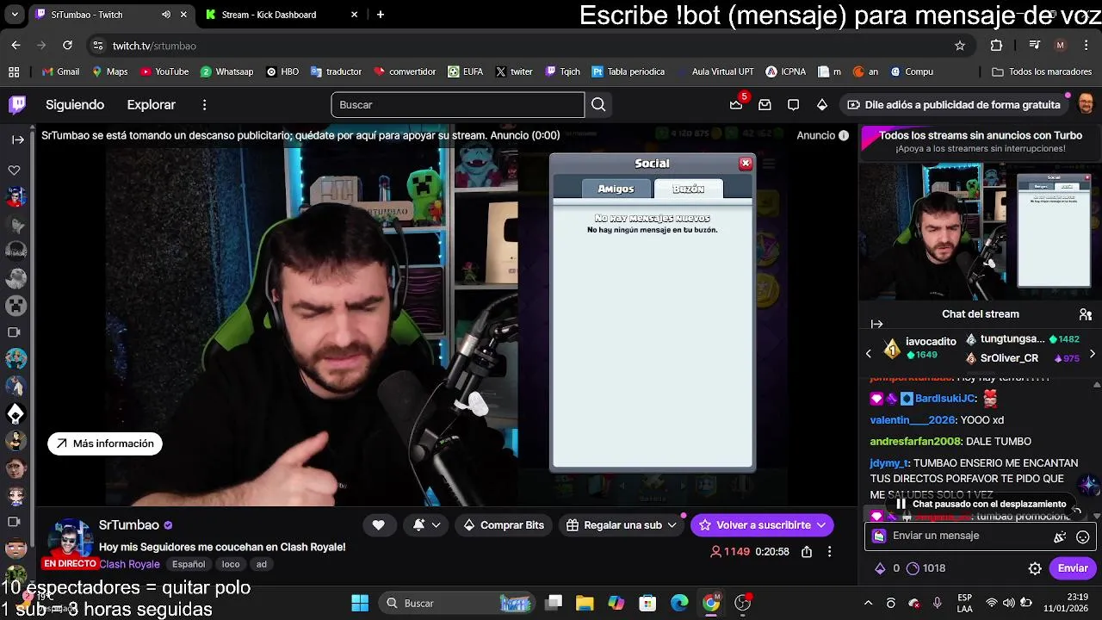Open the emote picker smiley in chat
The height and width of the screenshot is (620, 1102).
tap(1083, 536)
